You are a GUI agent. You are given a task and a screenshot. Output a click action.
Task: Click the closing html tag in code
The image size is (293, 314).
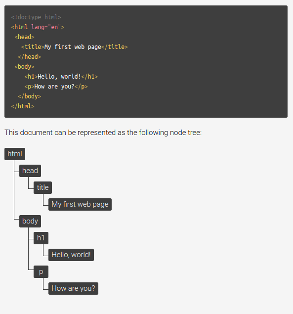point(23,106)
